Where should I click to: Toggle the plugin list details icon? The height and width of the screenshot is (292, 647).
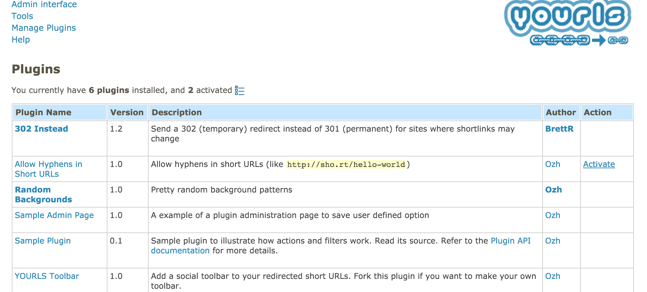point(240,91)
